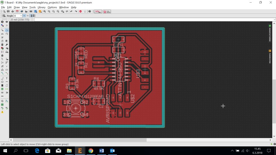Click the PCB Quote button

point(107,12)
